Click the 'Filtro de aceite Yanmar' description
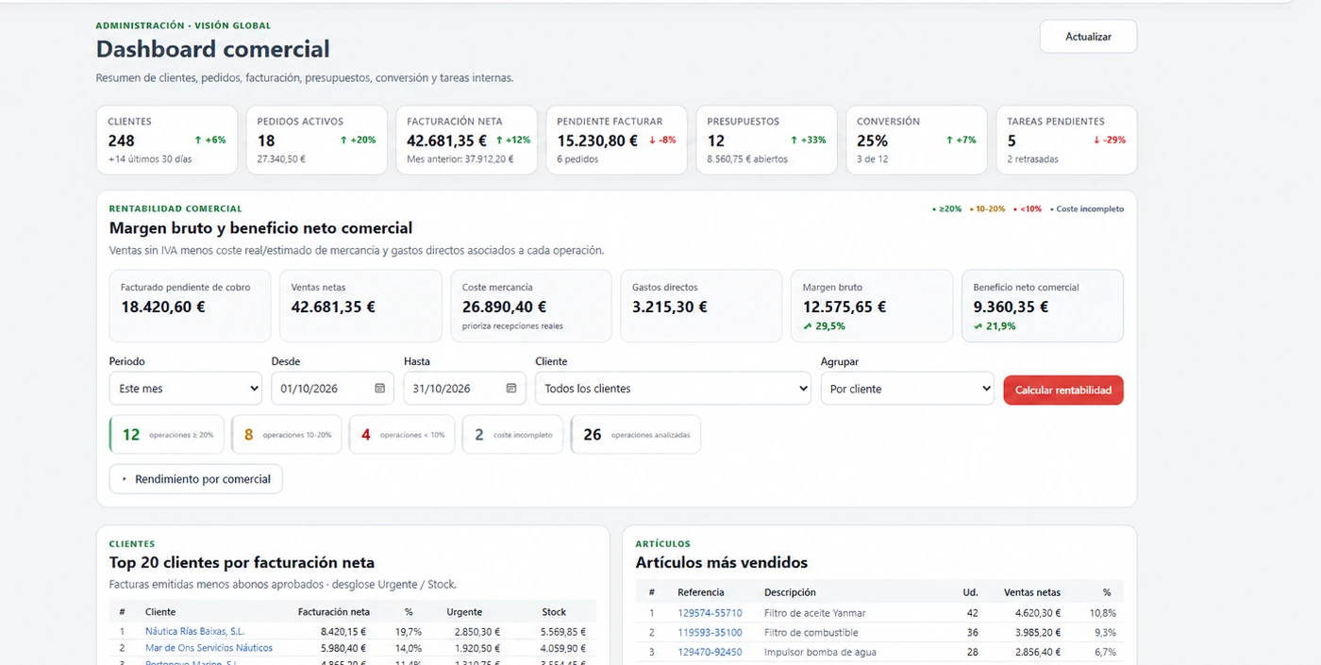The width and height of the screenshot is (1321, 665). pos(815,613)
